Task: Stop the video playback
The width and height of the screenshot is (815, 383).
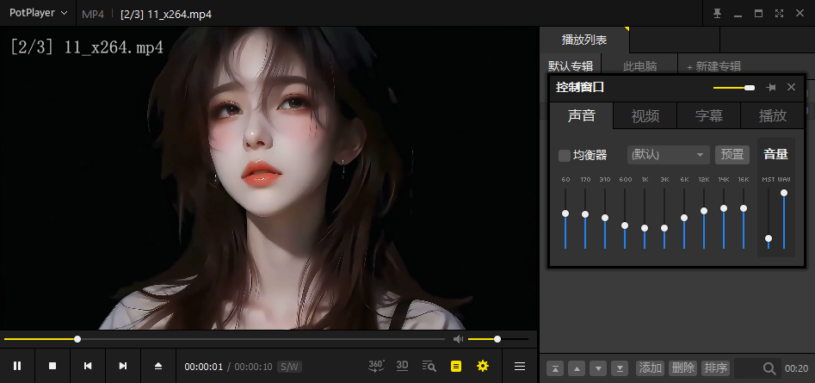Action: (x=52, y=367)
